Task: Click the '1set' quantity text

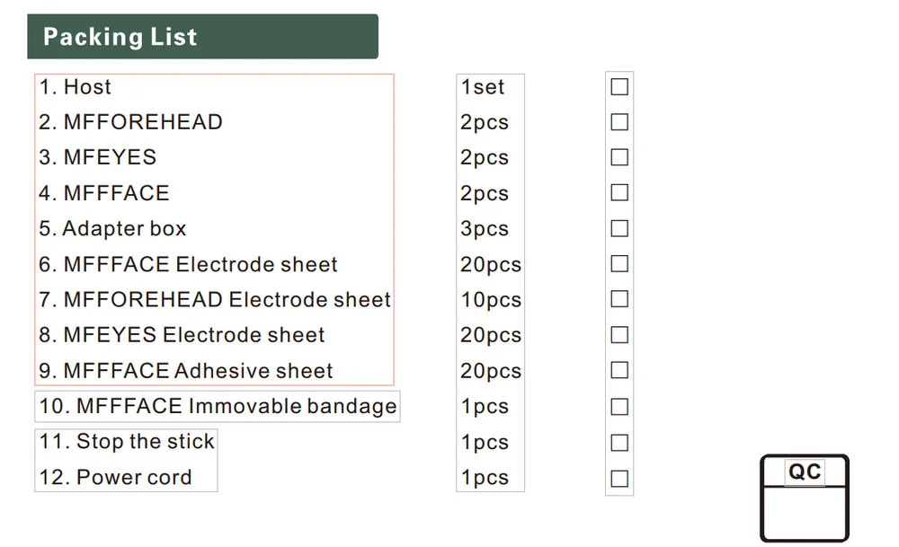Action: click(x=483, y=87)
